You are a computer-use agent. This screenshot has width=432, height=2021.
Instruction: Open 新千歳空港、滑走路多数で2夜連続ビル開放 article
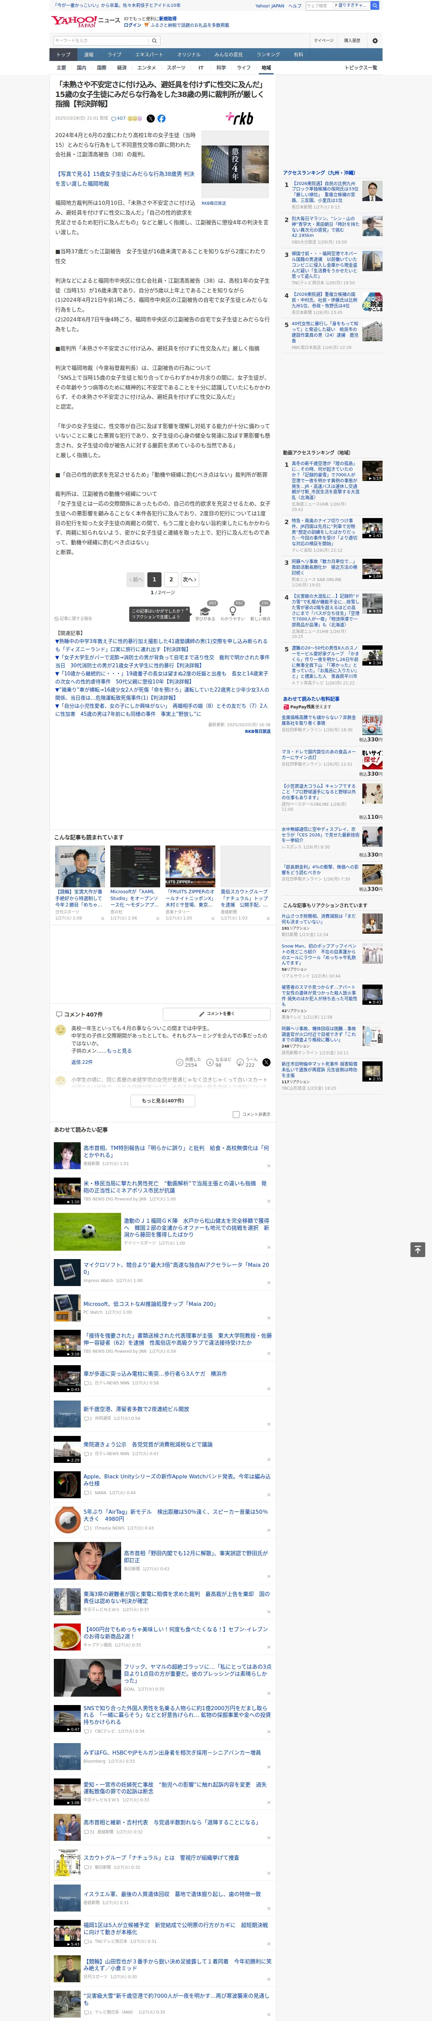click(136, 1409)
